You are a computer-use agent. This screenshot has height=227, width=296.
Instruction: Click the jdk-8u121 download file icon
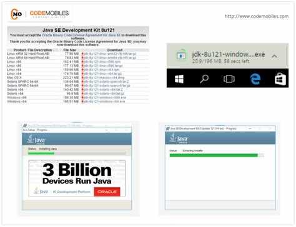pyautogui.click(x=181, y=55)
